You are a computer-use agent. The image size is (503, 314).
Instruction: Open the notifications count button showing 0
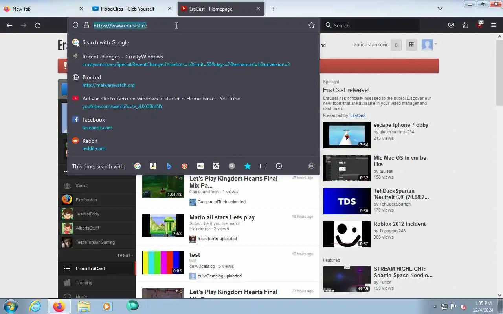[396, 45]
